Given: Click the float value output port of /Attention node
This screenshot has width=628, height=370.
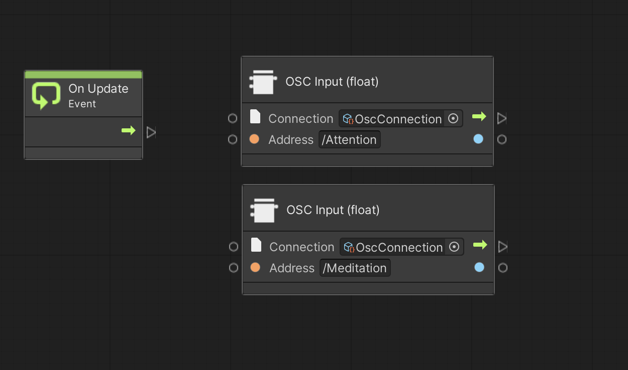Looking at the screenshot, I should point(502,139).
